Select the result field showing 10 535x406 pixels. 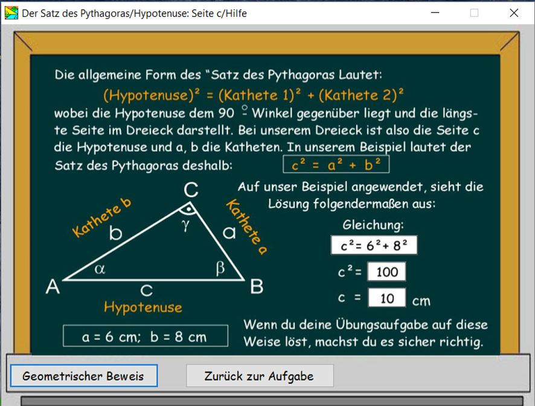pos(386,299)
